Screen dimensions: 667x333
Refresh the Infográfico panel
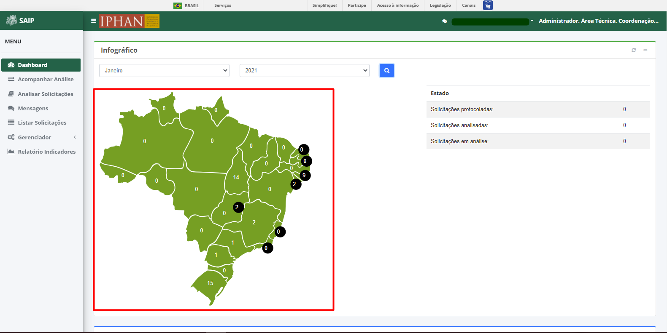coord(634,50)
